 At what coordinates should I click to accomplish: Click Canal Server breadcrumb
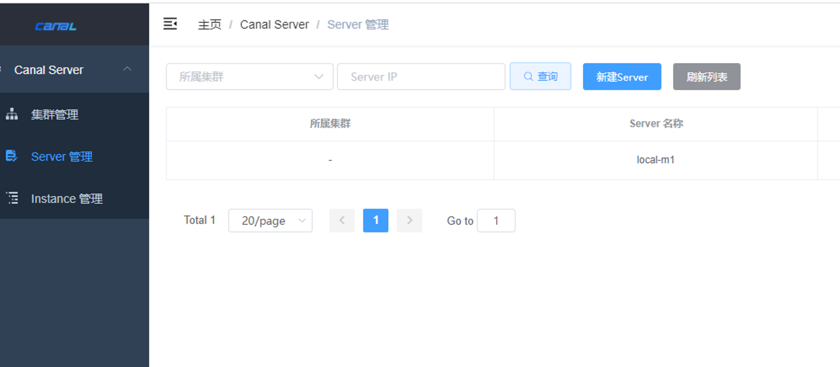[x=274, y=24]
